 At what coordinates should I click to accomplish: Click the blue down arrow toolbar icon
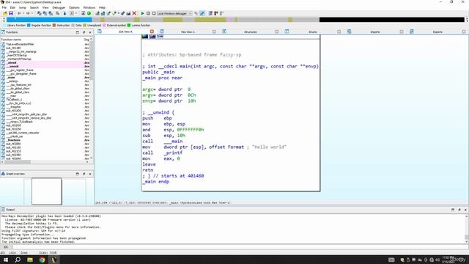click(x=64, y=13)
